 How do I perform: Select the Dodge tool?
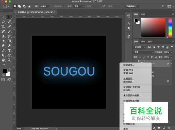9,46
